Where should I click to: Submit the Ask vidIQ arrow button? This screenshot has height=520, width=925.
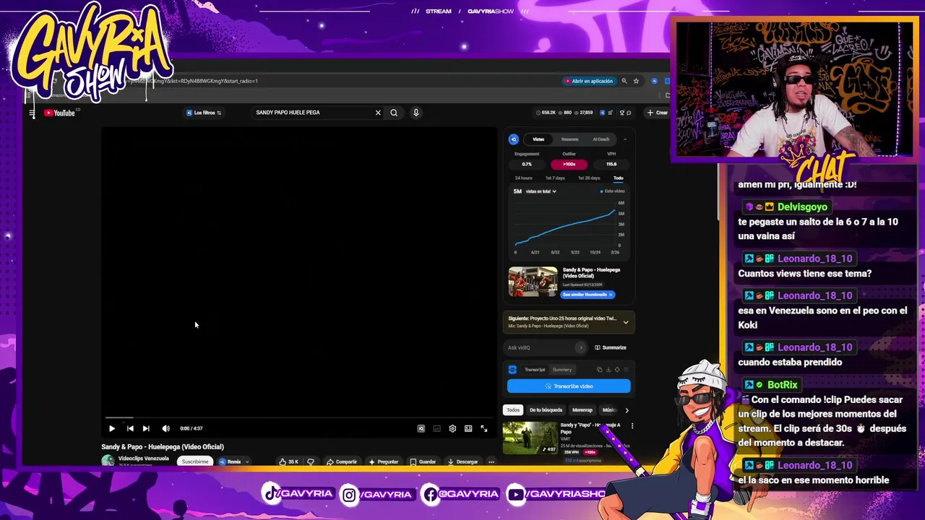tap(580, 347)
